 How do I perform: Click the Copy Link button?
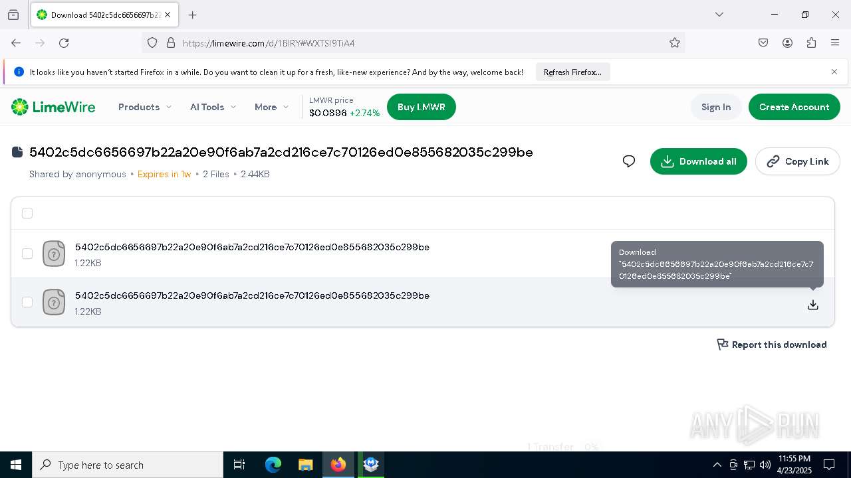pos(798,161)
